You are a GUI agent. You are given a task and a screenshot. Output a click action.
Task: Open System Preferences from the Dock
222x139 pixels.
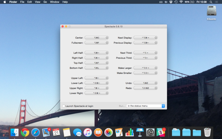click(150, 132)
